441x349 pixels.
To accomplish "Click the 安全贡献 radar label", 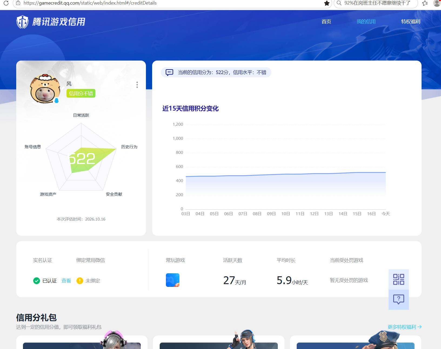I will [x=114, y=194].
